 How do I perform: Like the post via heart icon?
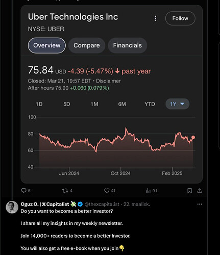pyautogui.click(x=107, y=191)
